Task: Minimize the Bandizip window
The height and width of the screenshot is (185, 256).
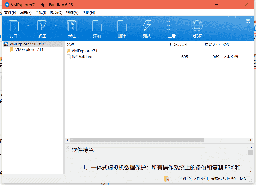Action: click(x=217, y=5)
